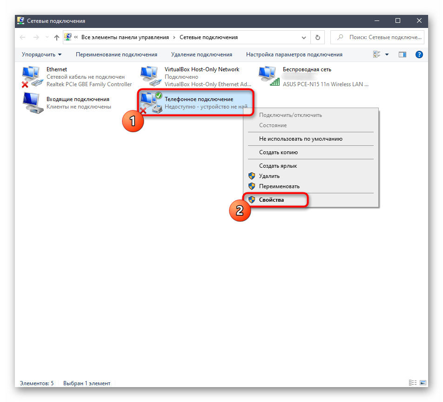Screen dimensions: 443x402
Task: Choose Свойства in the context menu
Action: [272, 200]
